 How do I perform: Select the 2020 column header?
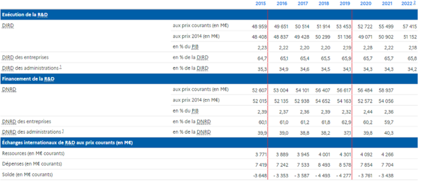coord(366,4)
